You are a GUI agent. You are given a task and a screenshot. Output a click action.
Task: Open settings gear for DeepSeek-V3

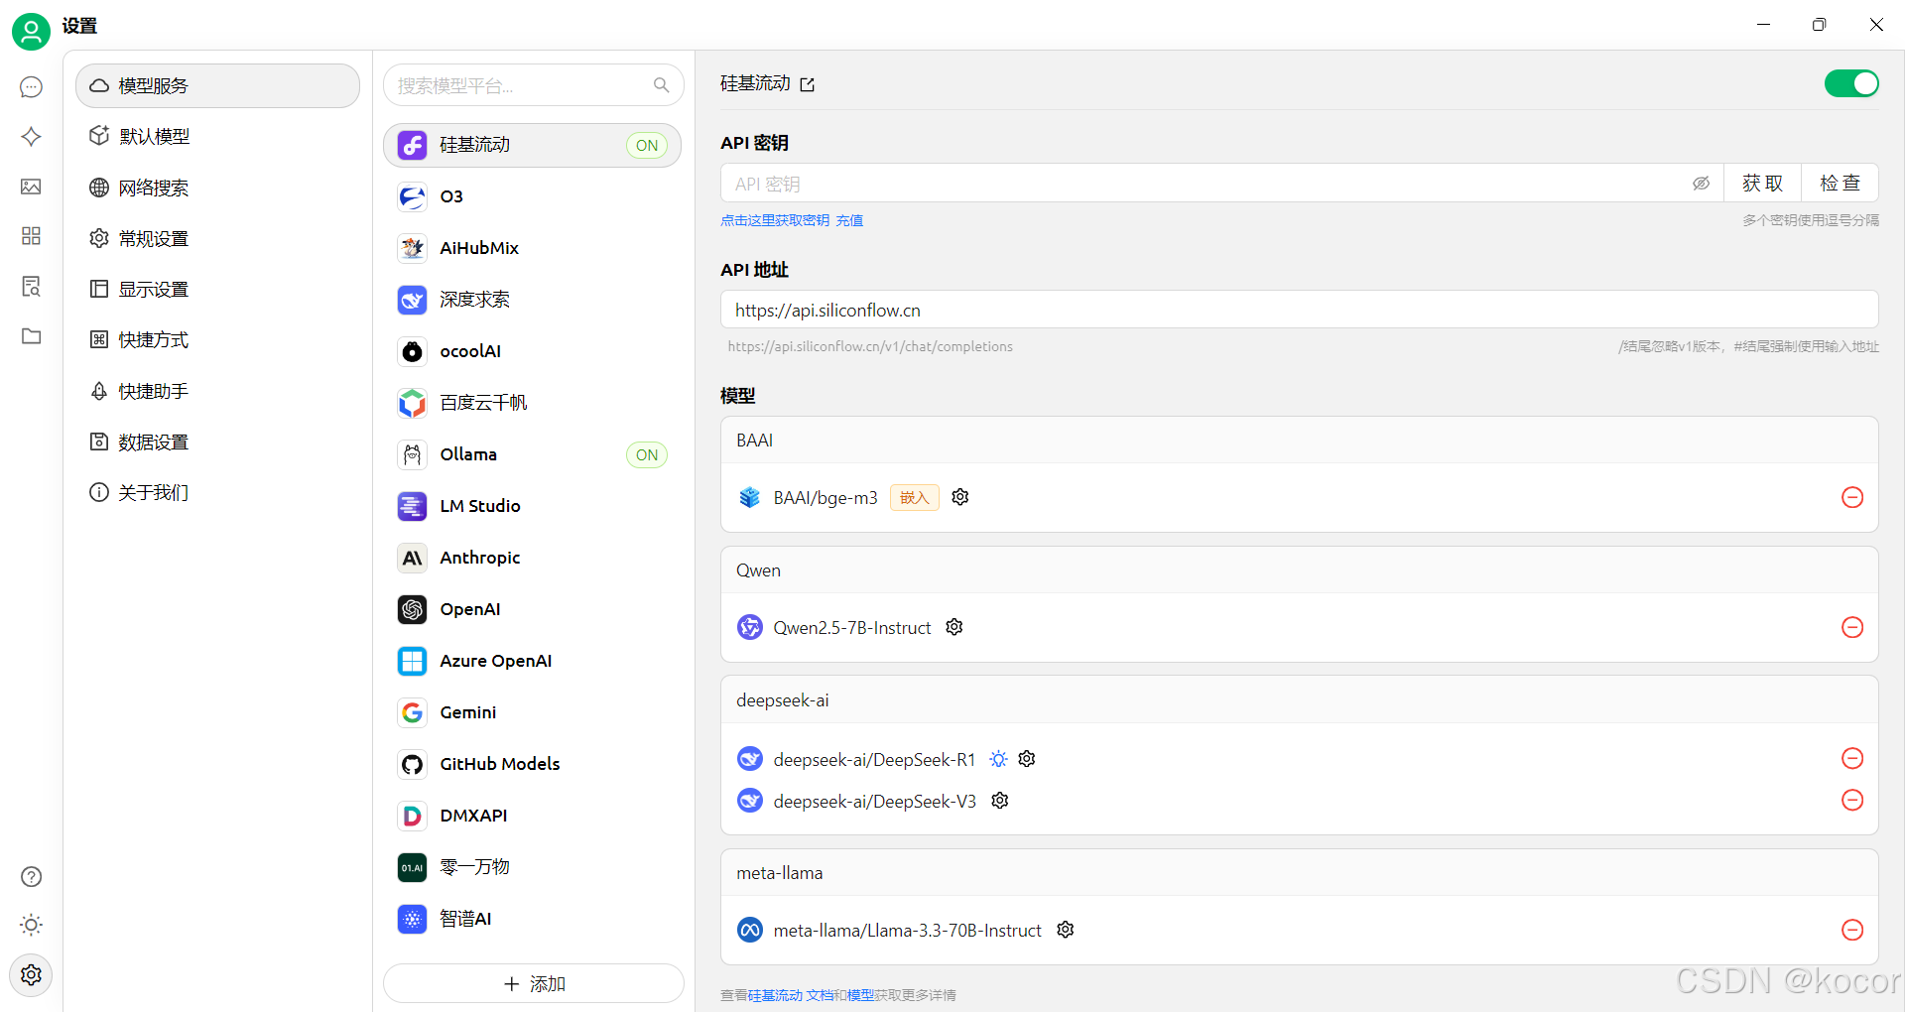pos(1000,801)
